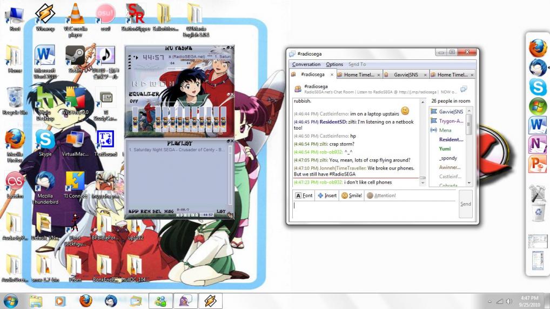Open the Send To menu
550x309 pixels.
tap(357, 64)
